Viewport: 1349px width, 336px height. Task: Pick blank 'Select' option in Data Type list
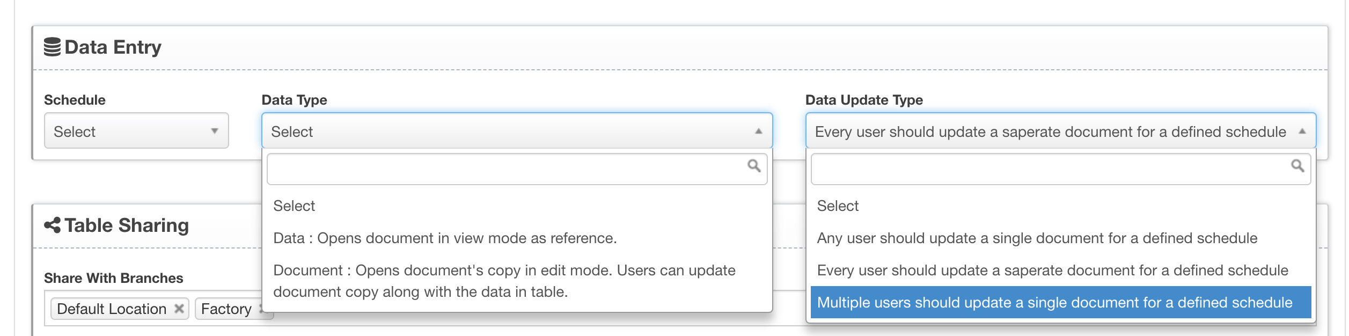pos(294,206)
